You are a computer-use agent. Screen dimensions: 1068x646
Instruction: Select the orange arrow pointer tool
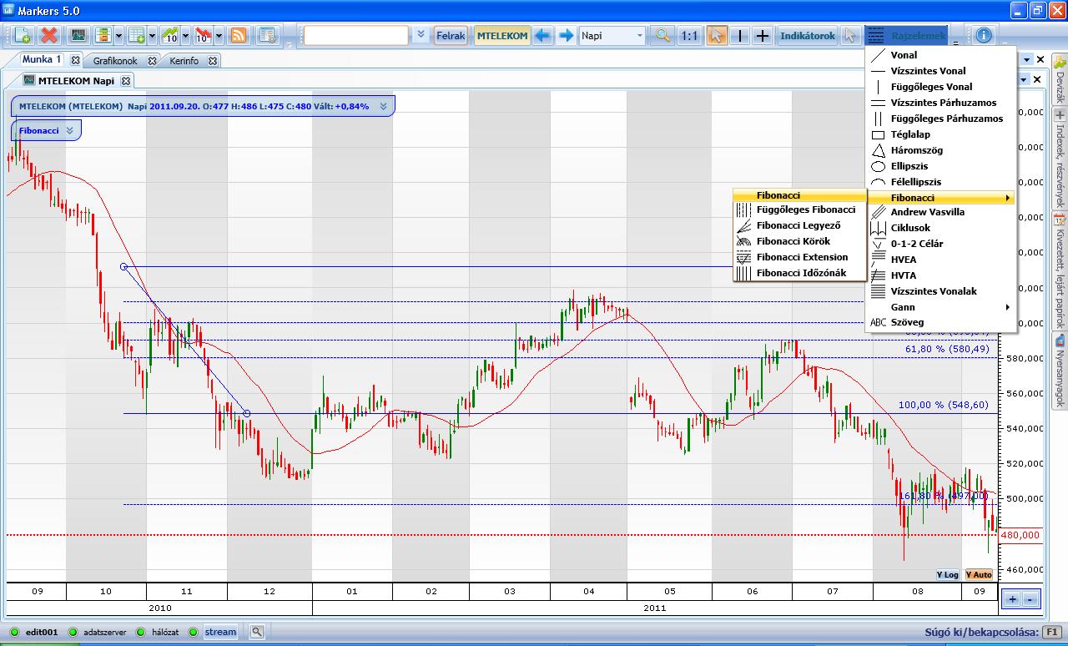coord(717,36)
